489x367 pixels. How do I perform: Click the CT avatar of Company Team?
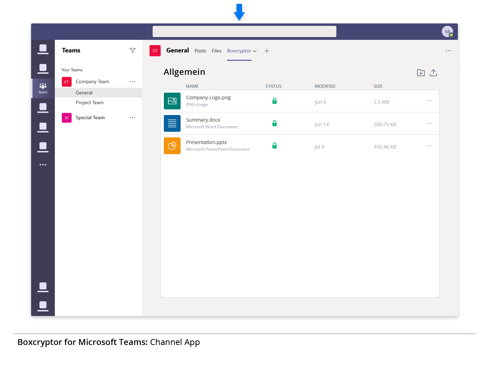coord(67,82)
